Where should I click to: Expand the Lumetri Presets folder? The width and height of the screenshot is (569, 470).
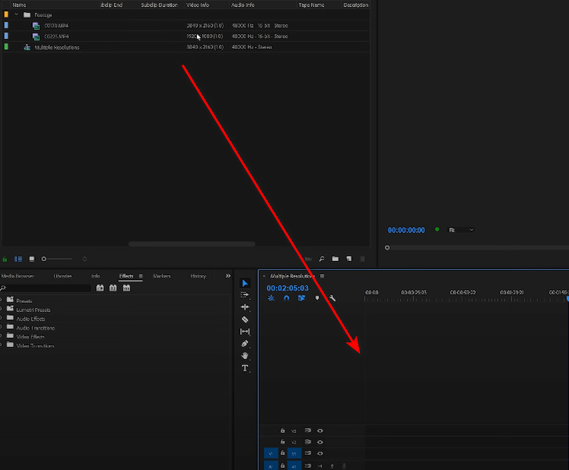(x=1, y=309)
